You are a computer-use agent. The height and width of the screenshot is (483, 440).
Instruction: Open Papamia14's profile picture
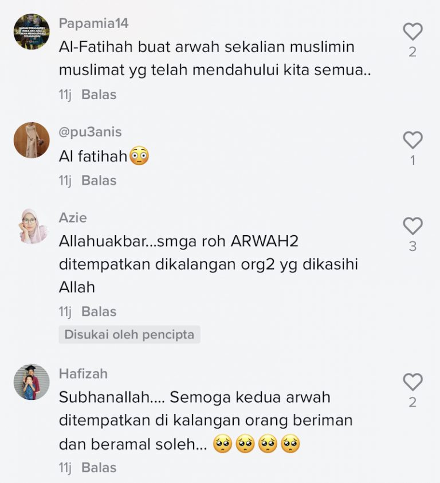32,32
